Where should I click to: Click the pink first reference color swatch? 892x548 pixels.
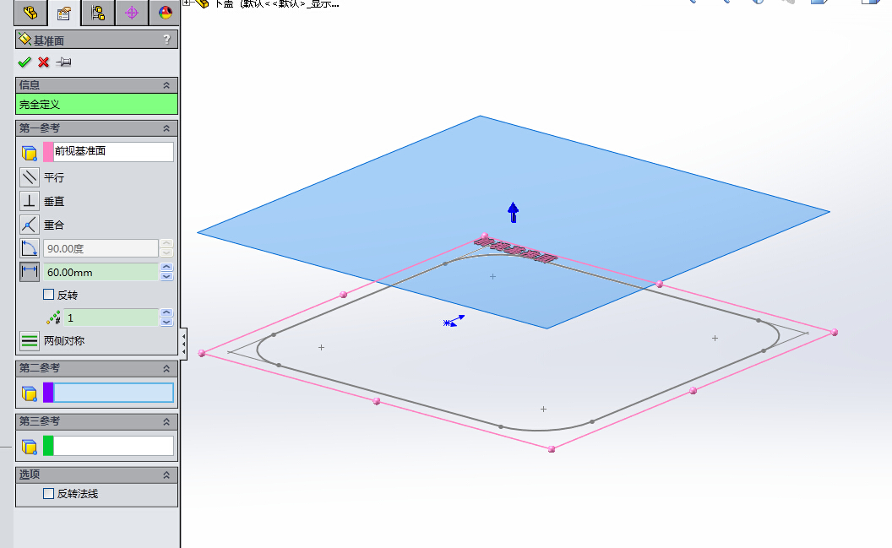click(x=48, y=152)
